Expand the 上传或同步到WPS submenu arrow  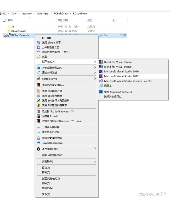click(x=95, y=68)
